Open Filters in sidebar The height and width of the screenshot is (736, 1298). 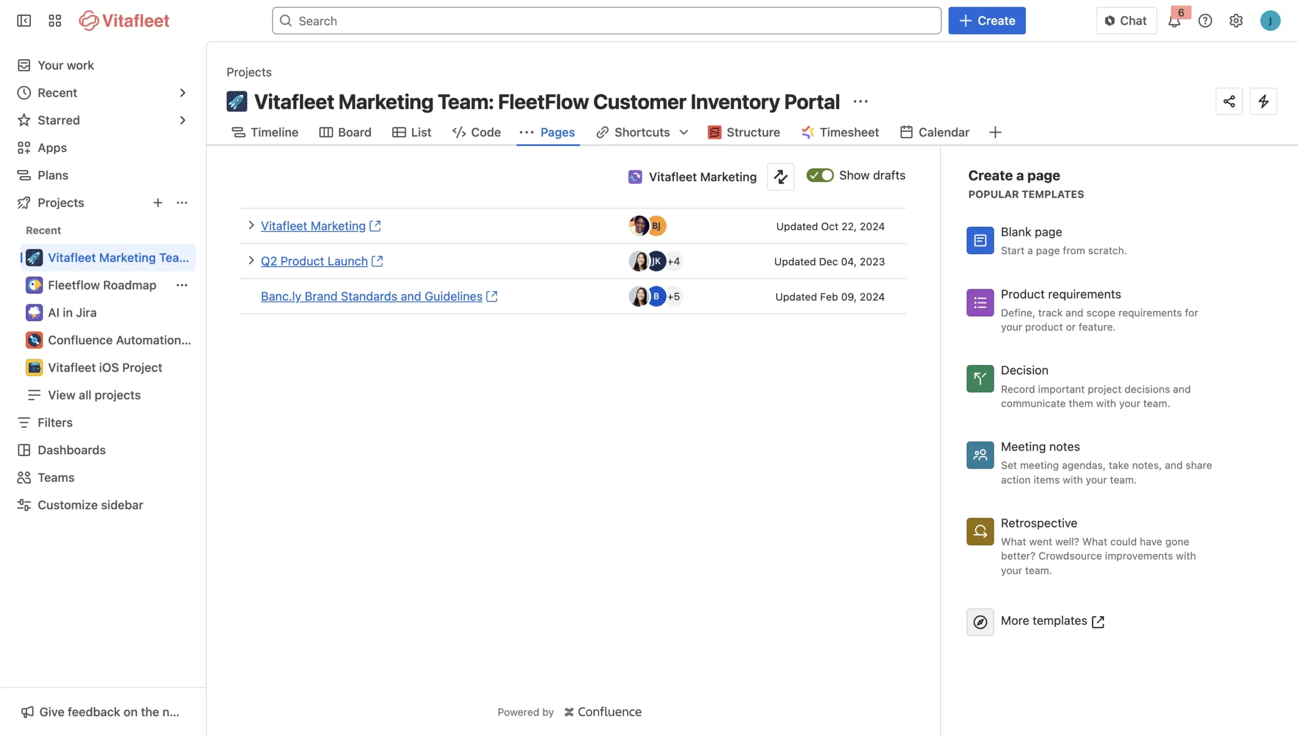[55, 423]
